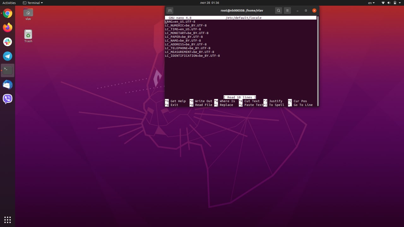404x227 pixels.
Task: Open Viber from the dock
Action: pyautogui.click(x=8, y=99)
